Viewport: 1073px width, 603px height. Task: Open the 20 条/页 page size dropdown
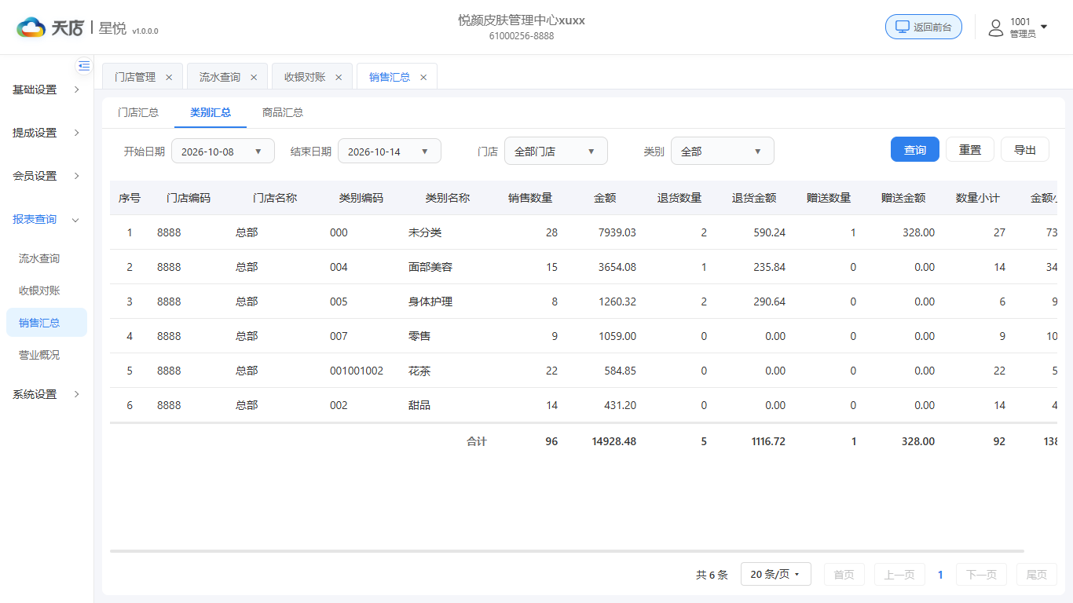(775, 575)
